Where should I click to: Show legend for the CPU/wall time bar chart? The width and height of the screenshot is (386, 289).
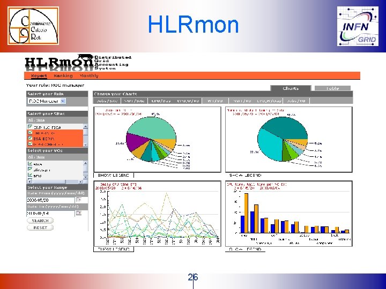245,249
